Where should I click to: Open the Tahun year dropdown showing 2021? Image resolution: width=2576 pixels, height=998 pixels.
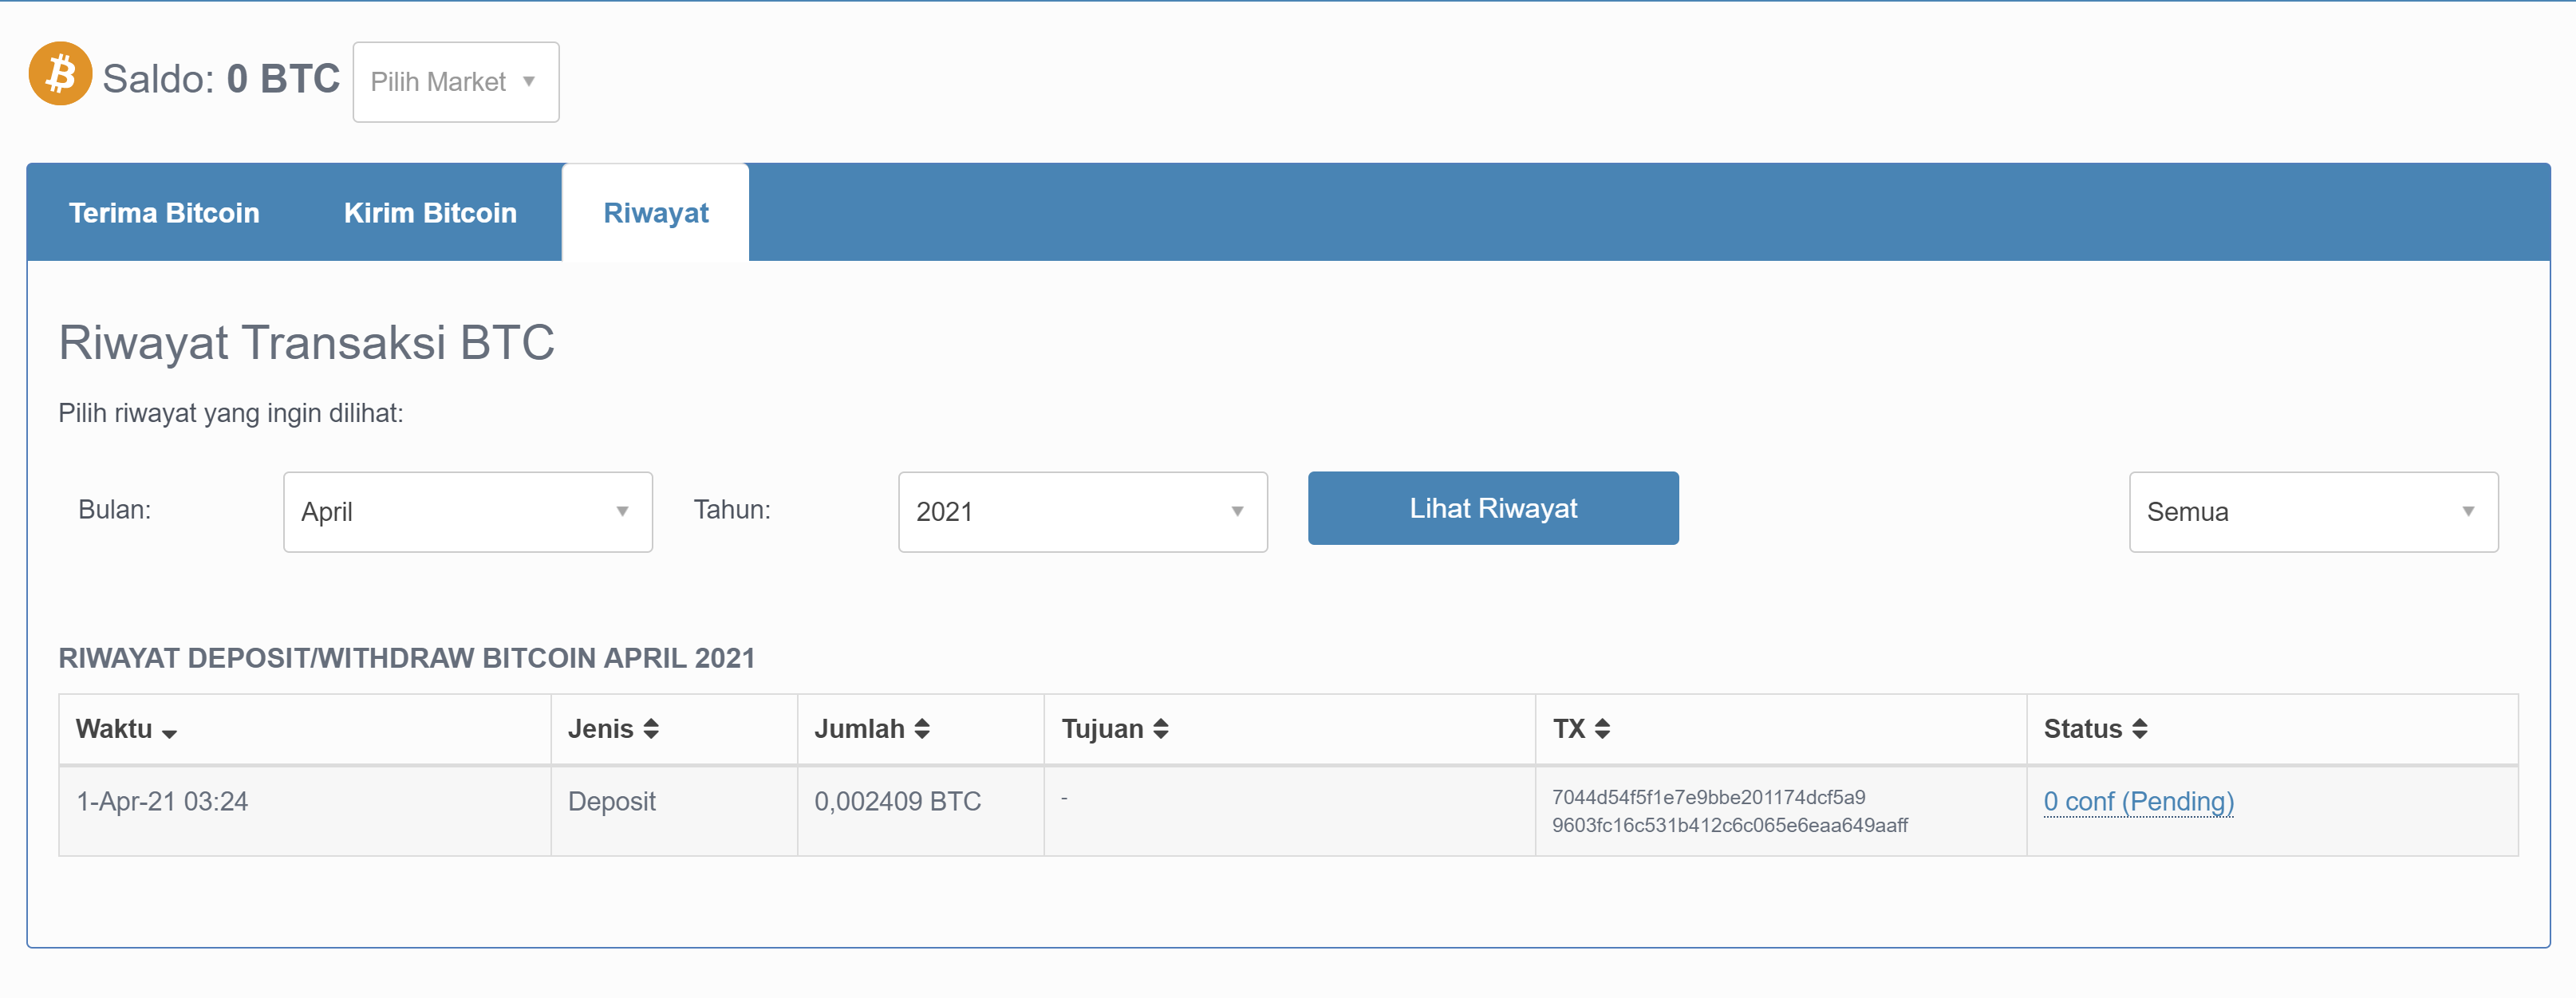coord(1083,512)
